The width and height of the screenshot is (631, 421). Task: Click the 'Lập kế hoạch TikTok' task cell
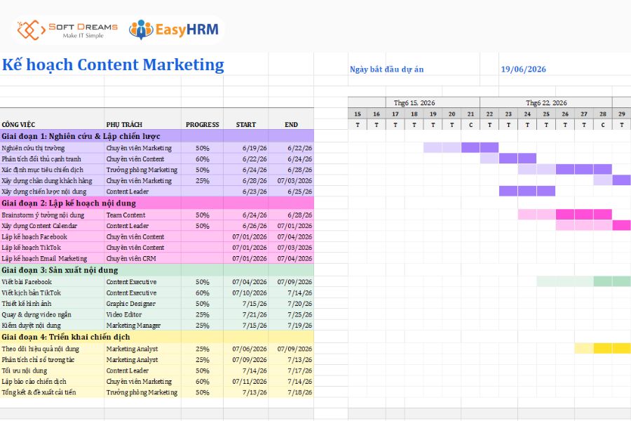(x=52, y=248)
